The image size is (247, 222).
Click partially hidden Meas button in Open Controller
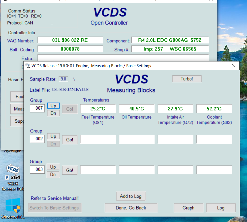click(17, 109)
